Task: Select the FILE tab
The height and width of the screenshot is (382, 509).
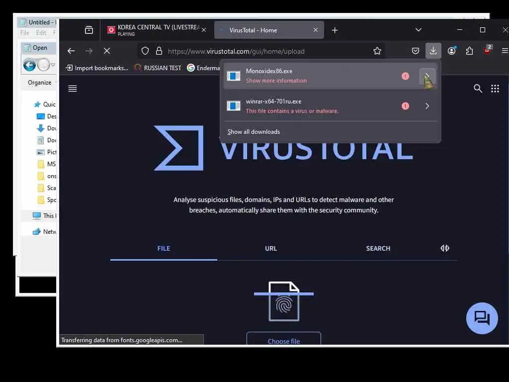Action: coord(164,249)
